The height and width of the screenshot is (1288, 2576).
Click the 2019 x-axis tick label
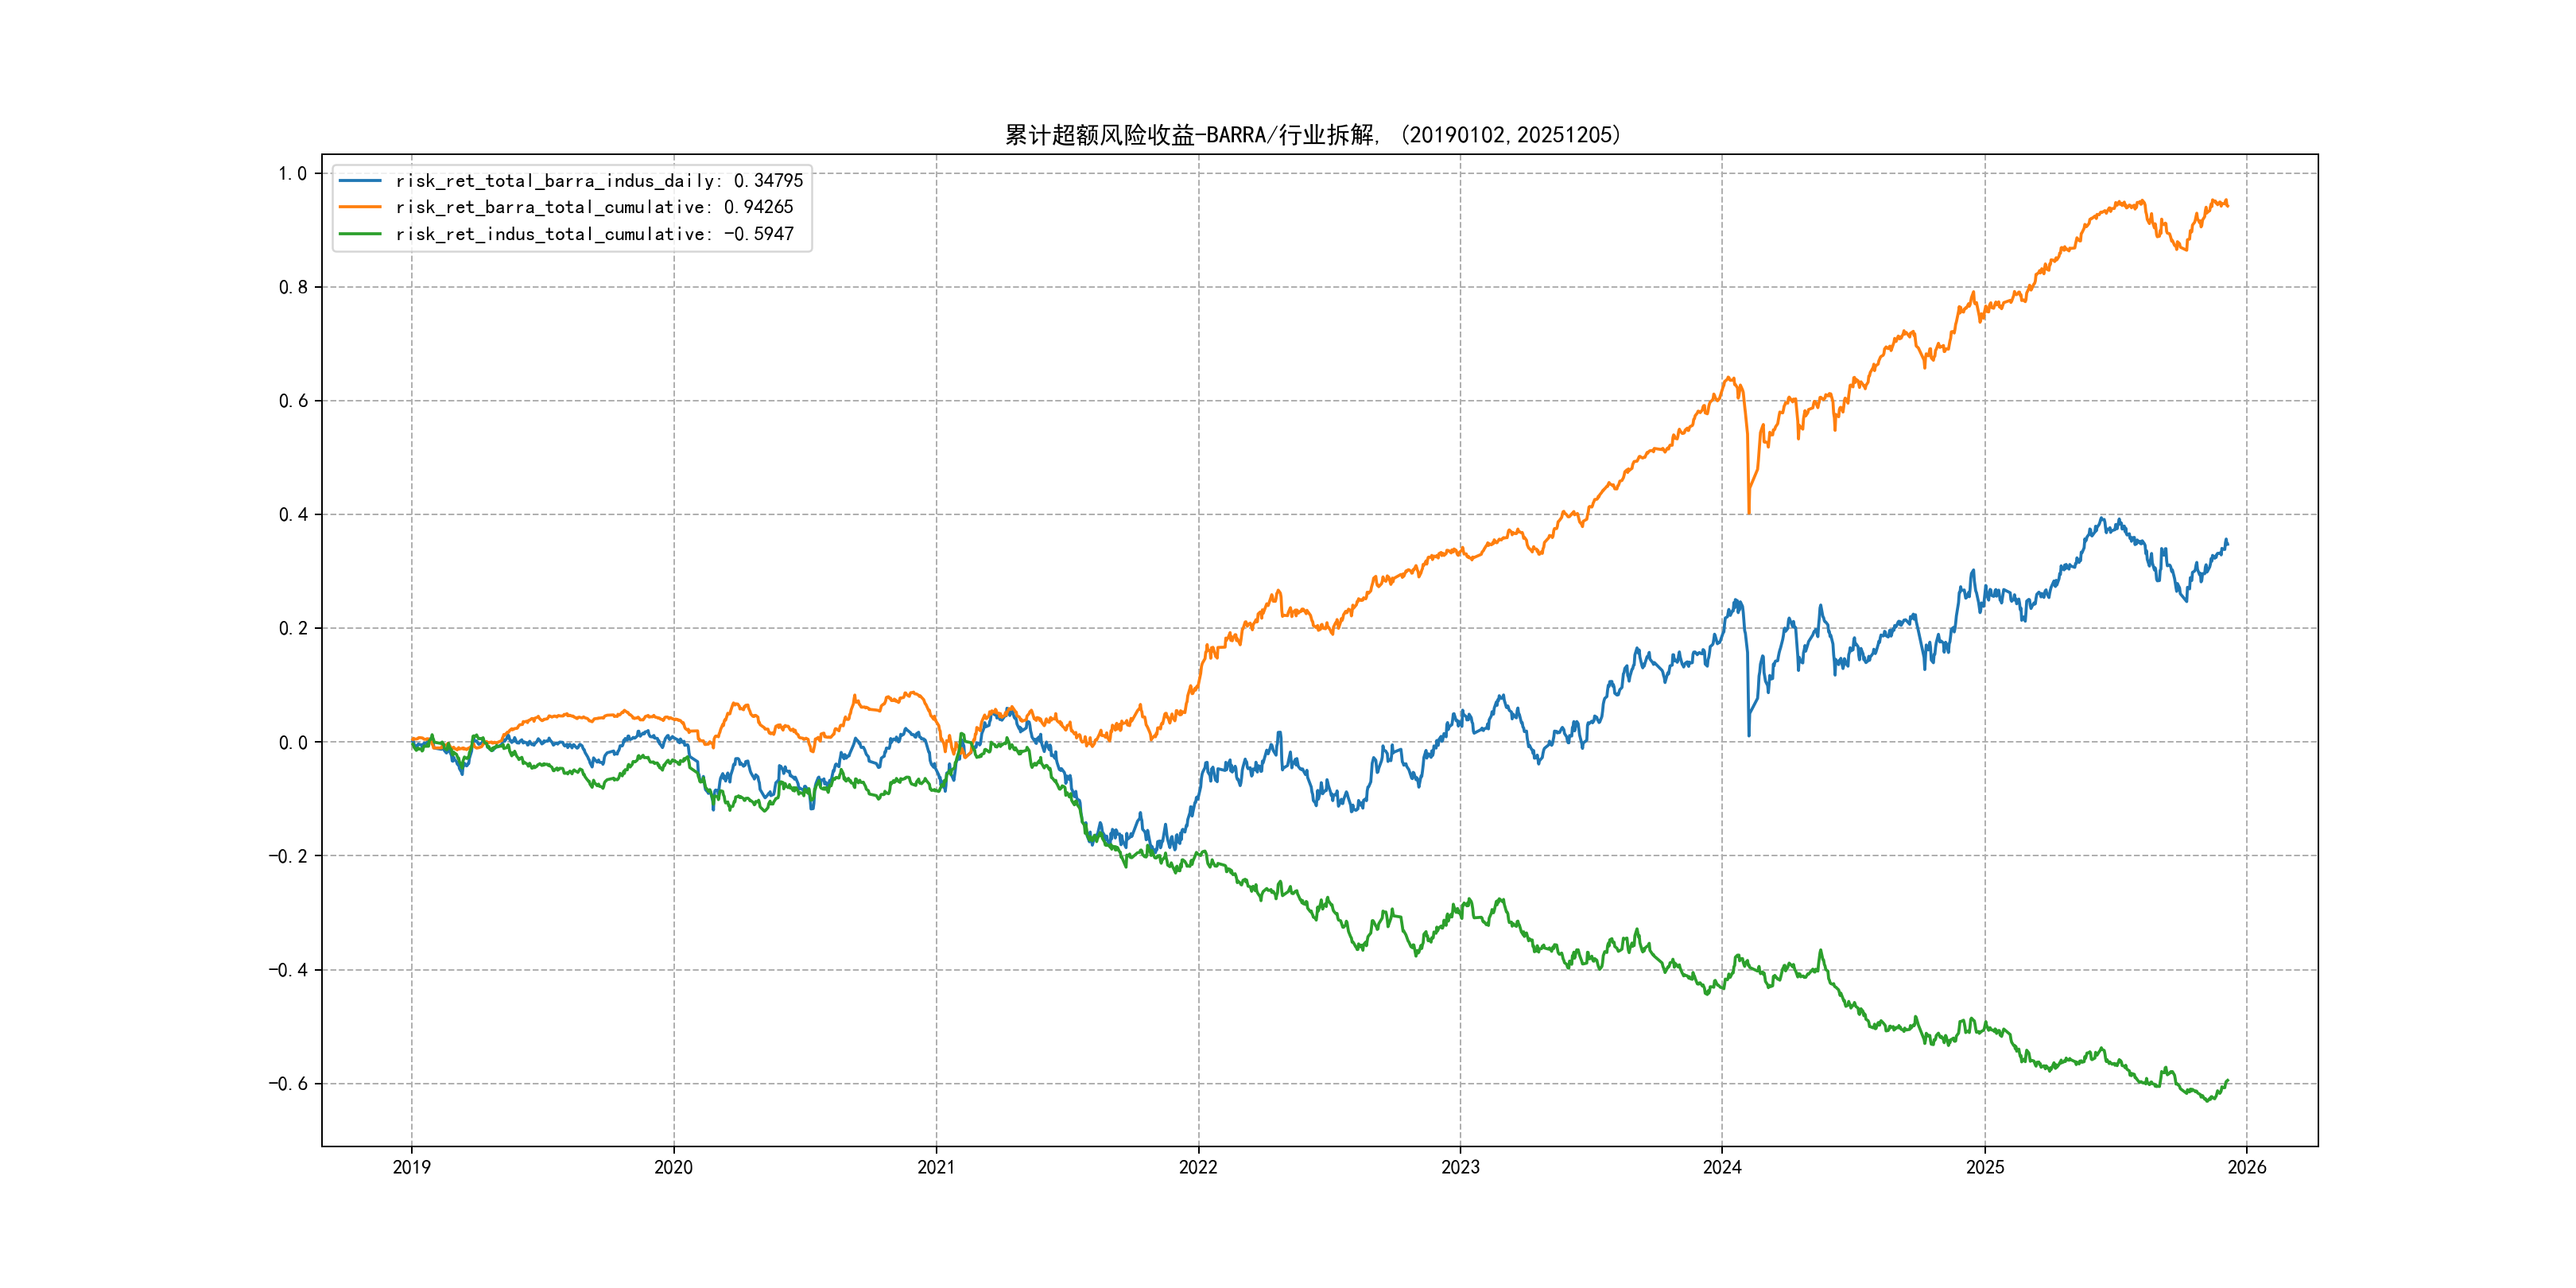pyautogui.click(x=411, y=1167)
